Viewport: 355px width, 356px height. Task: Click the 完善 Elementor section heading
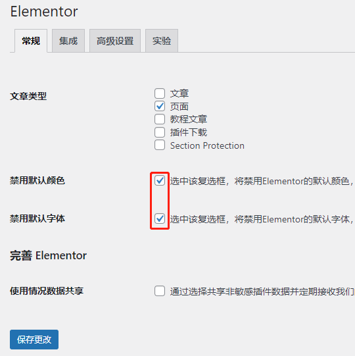[x=48, y=255]
